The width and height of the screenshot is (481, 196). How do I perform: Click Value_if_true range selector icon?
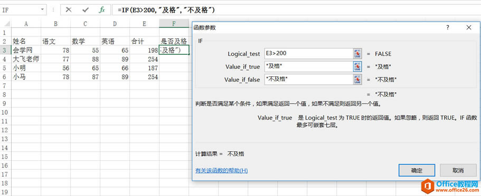tap(357, 66)
